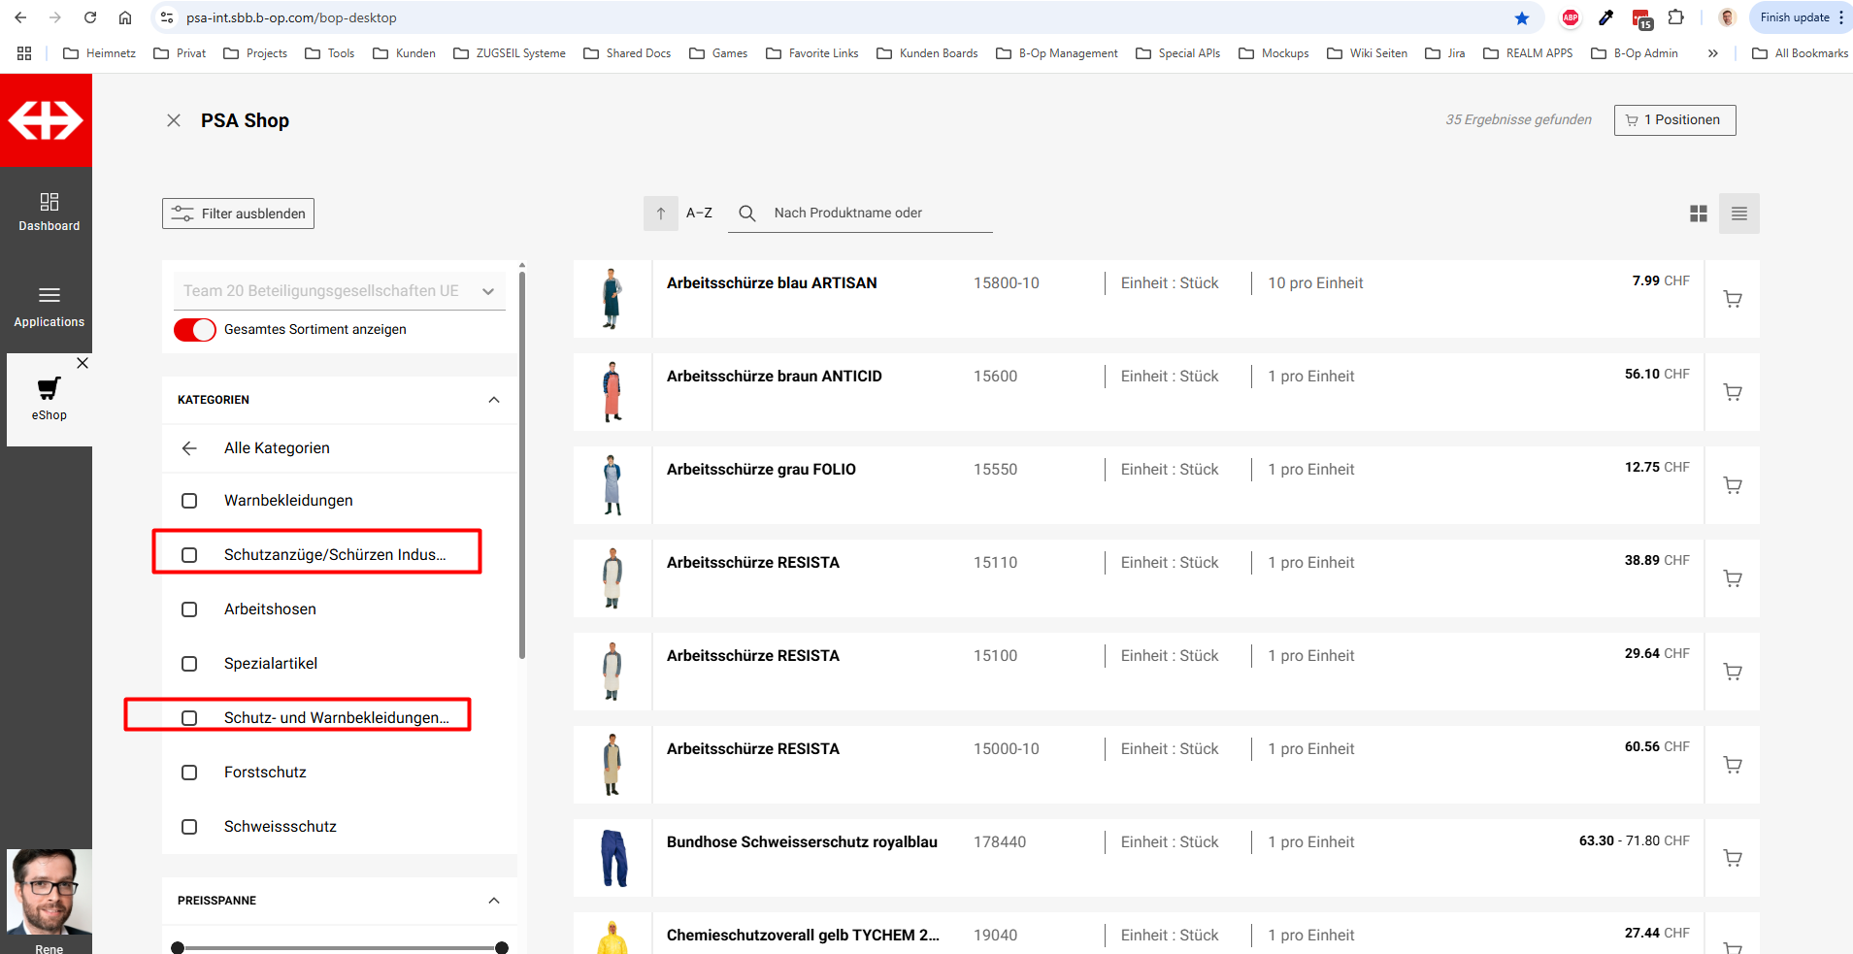
Task: Check the Warnbekleidungen category checkbox
Action: click(189, 501)
